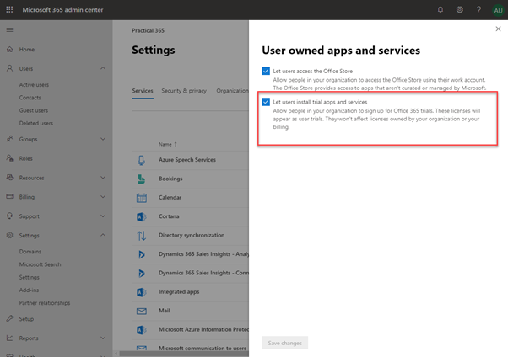508x357 pixels.
Task: Open Cortana service row
Action: point(190,216)
